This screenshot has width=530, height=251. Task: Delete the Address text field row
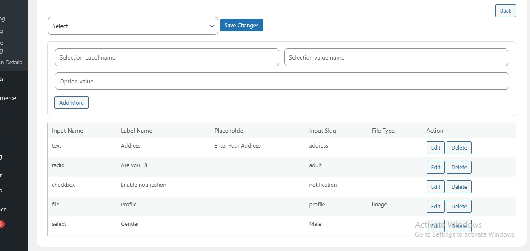tap(459, 148)
